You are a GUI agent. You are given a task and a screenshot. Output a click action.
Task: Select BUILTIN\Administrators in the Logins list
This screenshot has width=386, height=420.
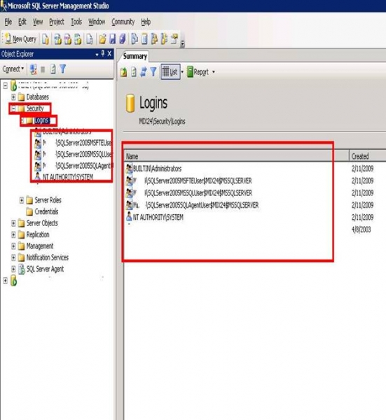157,169
